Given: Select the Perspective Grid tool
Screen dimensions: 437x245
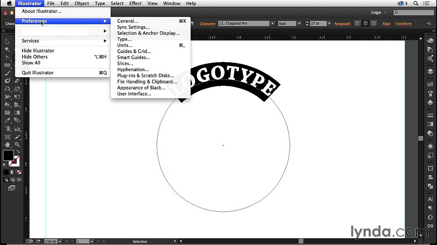Looking at the screenshot, I should 17,105.
